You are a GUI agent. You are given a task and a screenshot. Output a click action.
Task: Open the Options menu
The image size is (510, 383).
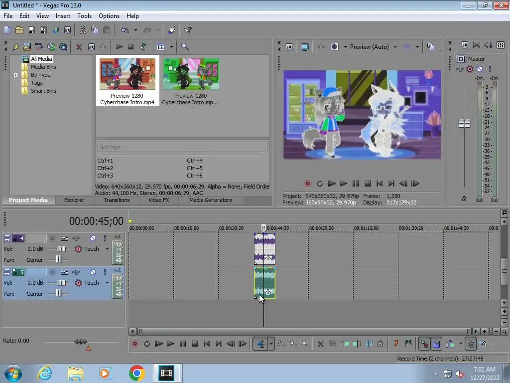pos(109,15)
